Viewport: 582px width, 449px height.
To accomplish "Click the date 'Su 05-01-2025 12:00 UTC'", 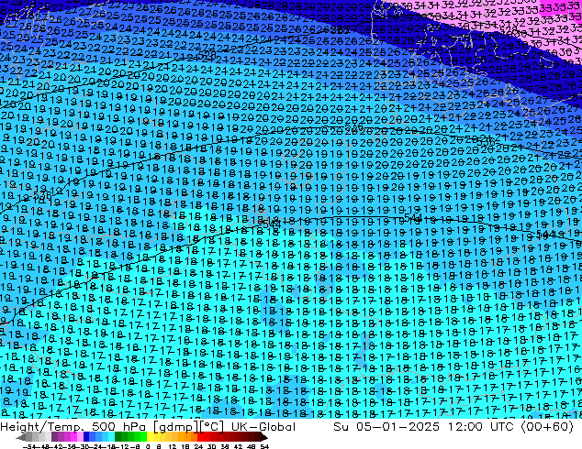I will 424,427.
